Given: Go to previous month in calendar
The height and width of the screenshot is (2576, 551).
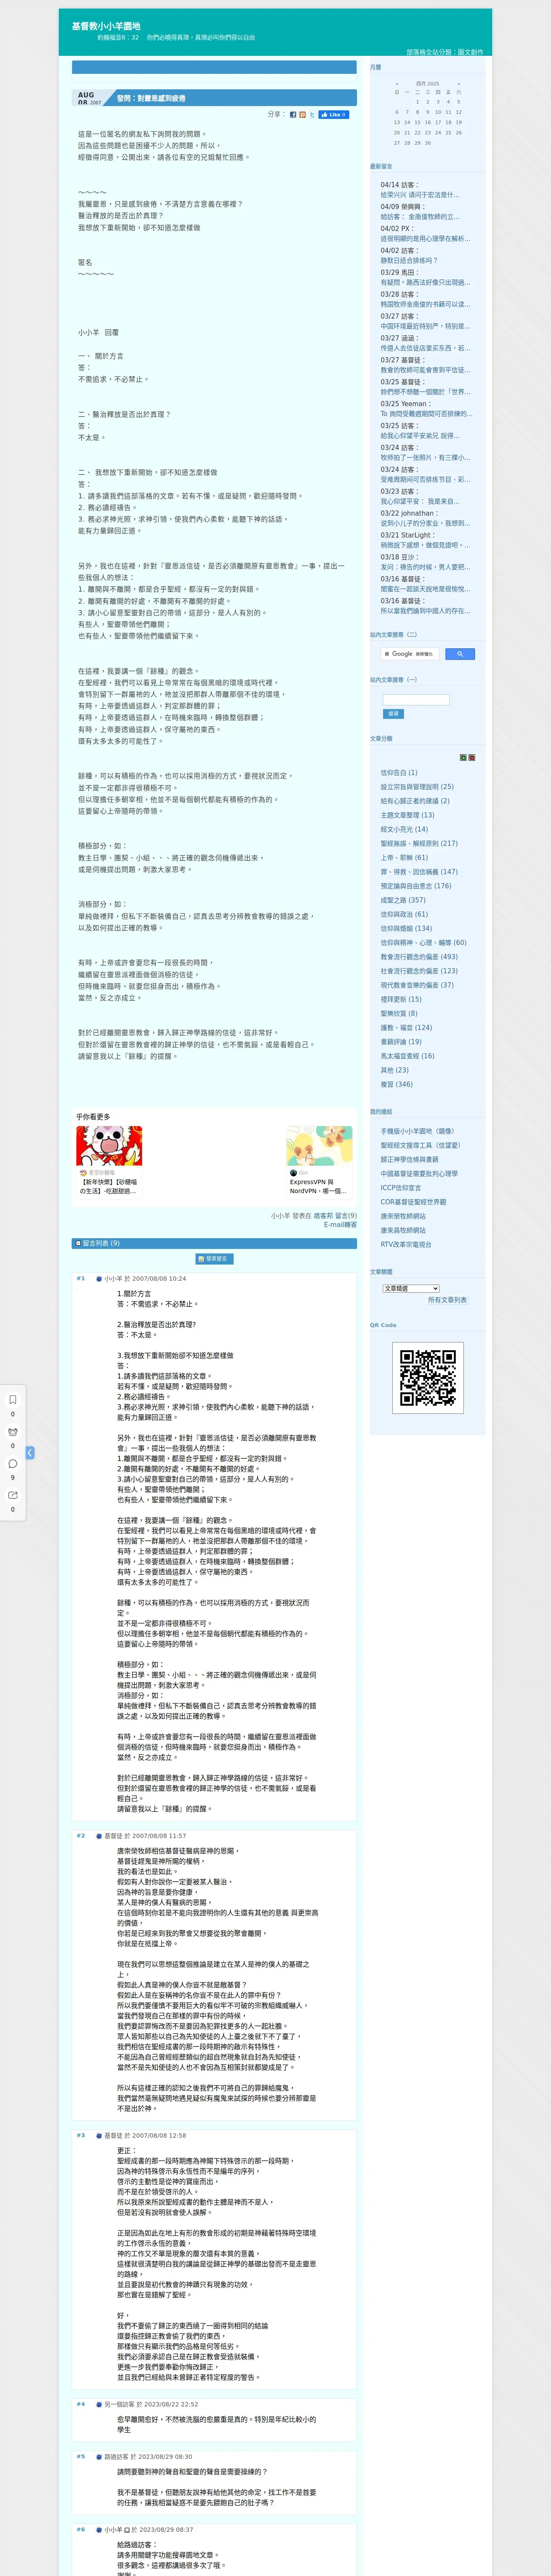Looking at the screenshot, I should pyautogui.click(x=397, y=84).
